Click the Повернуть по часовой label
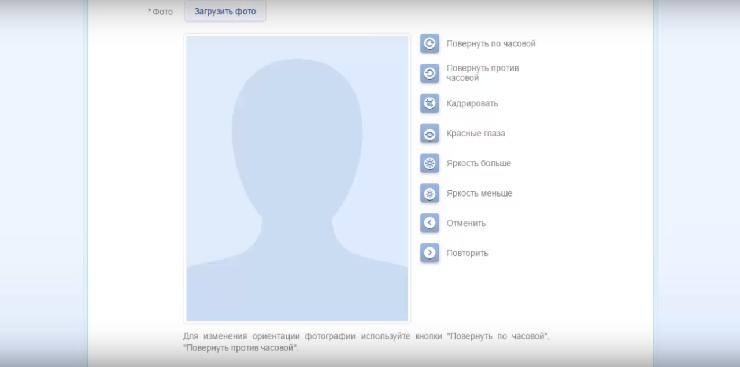740x367 pixels. click(x=491, y=43)
